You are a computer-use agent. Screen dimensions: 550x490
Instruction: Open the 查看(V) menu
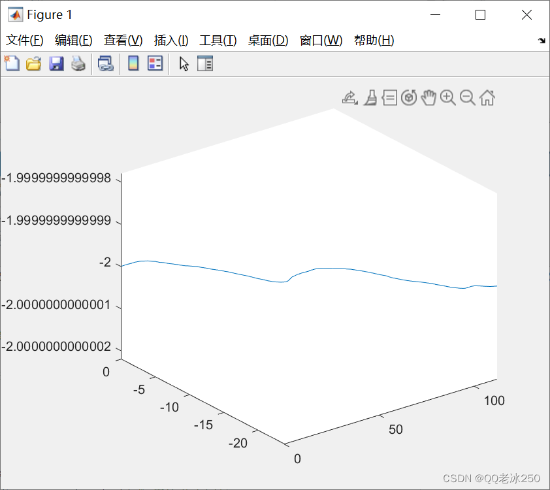(123, 41)
